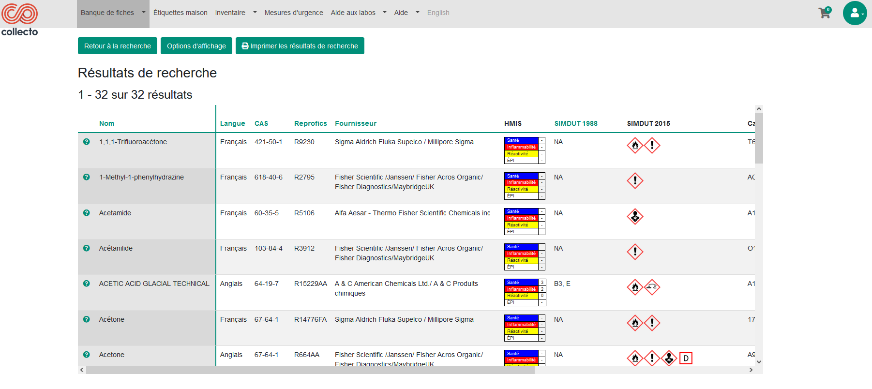
Task: Sort by the Langue column header
Action: point(233,123)
